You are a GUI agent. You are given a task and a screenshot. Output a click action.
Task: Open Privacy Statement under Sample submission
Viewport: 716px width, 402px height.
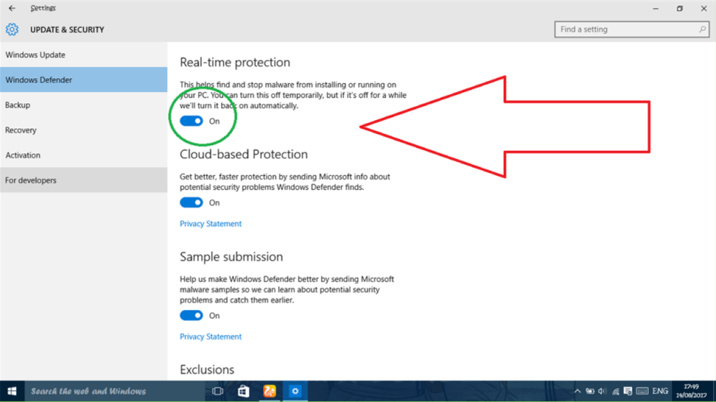click(210, 337)
